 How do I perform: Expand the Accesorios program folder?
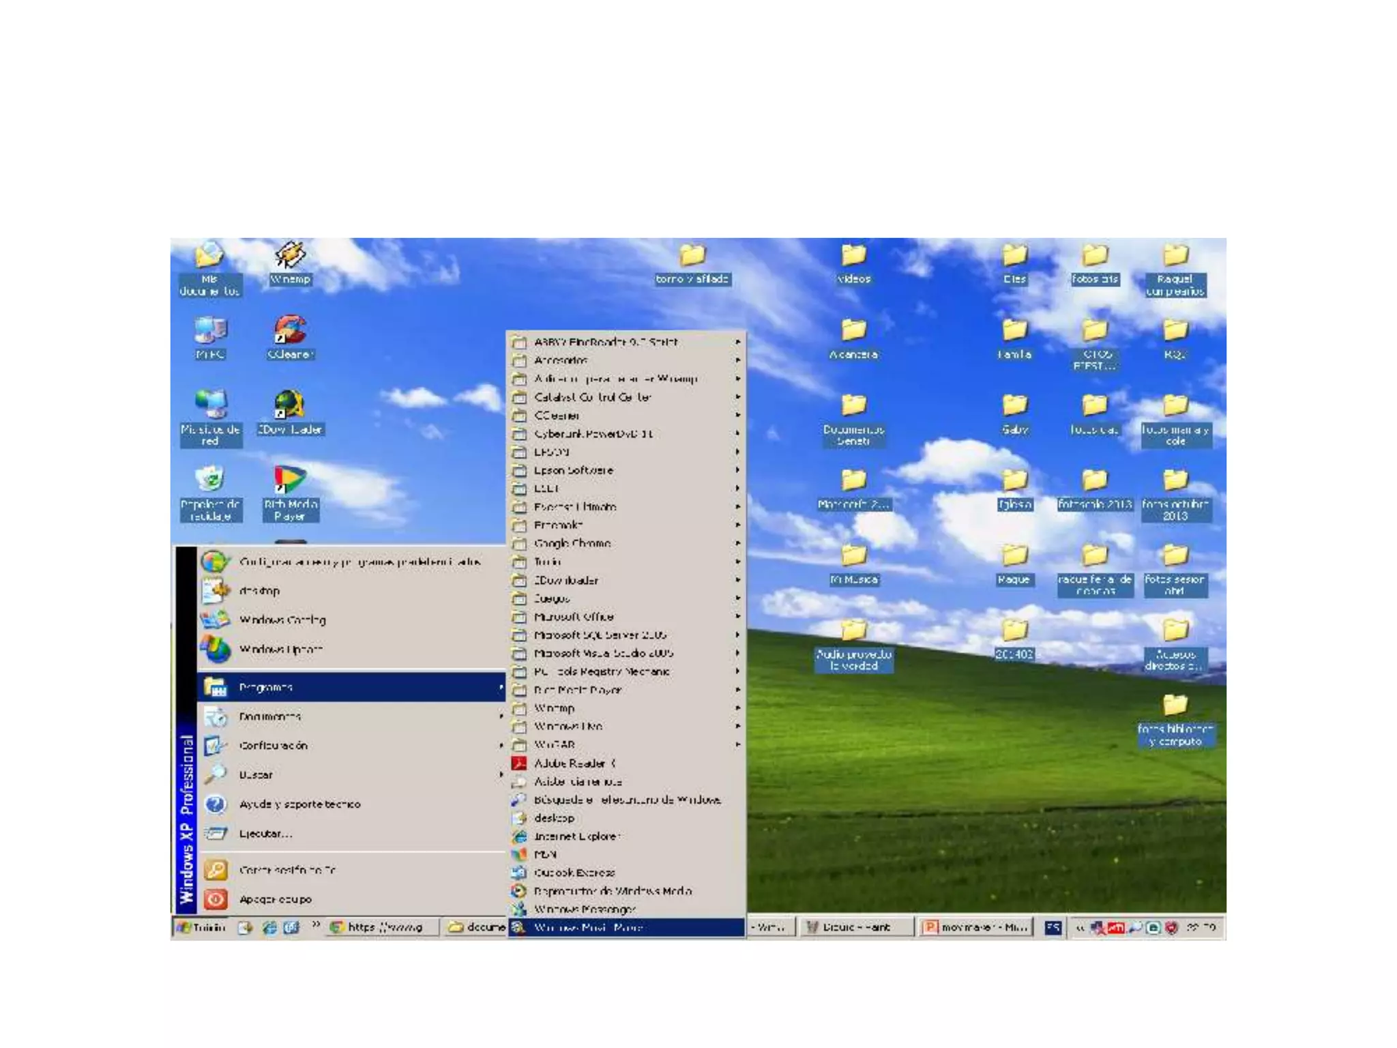(x=561, y=360)
